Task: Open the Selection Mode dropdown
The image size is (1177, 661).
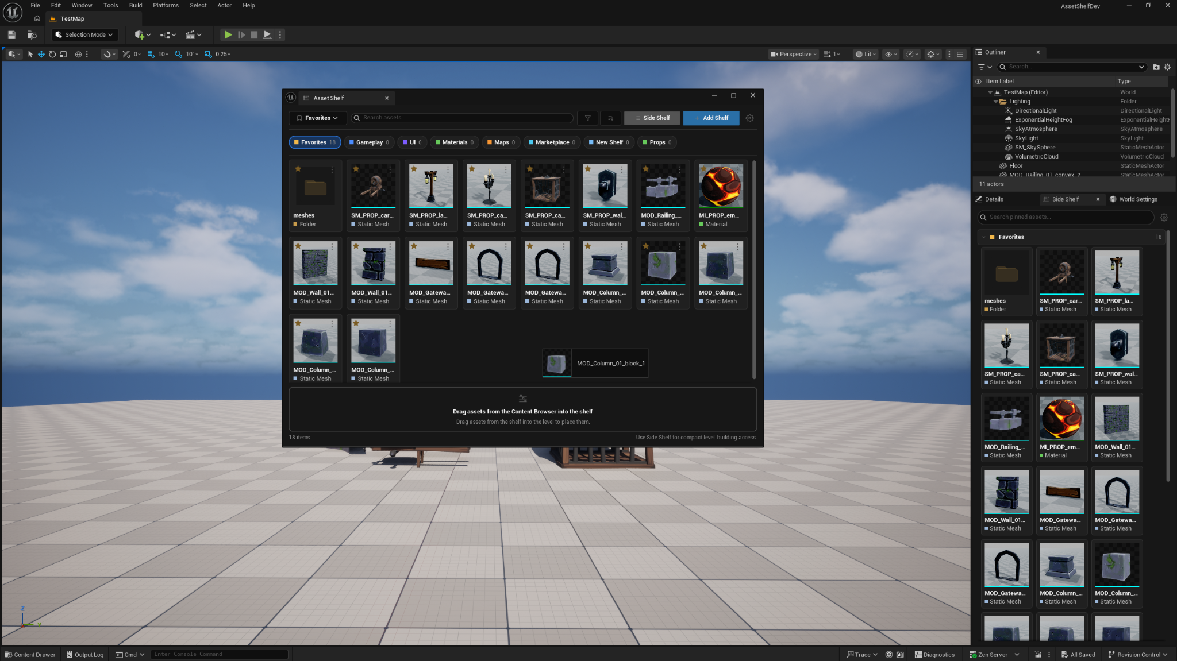Action: pos(85,35)
